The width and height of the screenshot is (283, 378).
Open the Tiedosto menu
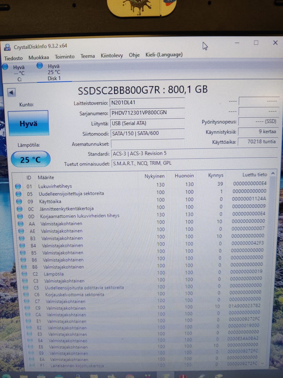pyautogui.click(x=13, y=58)
